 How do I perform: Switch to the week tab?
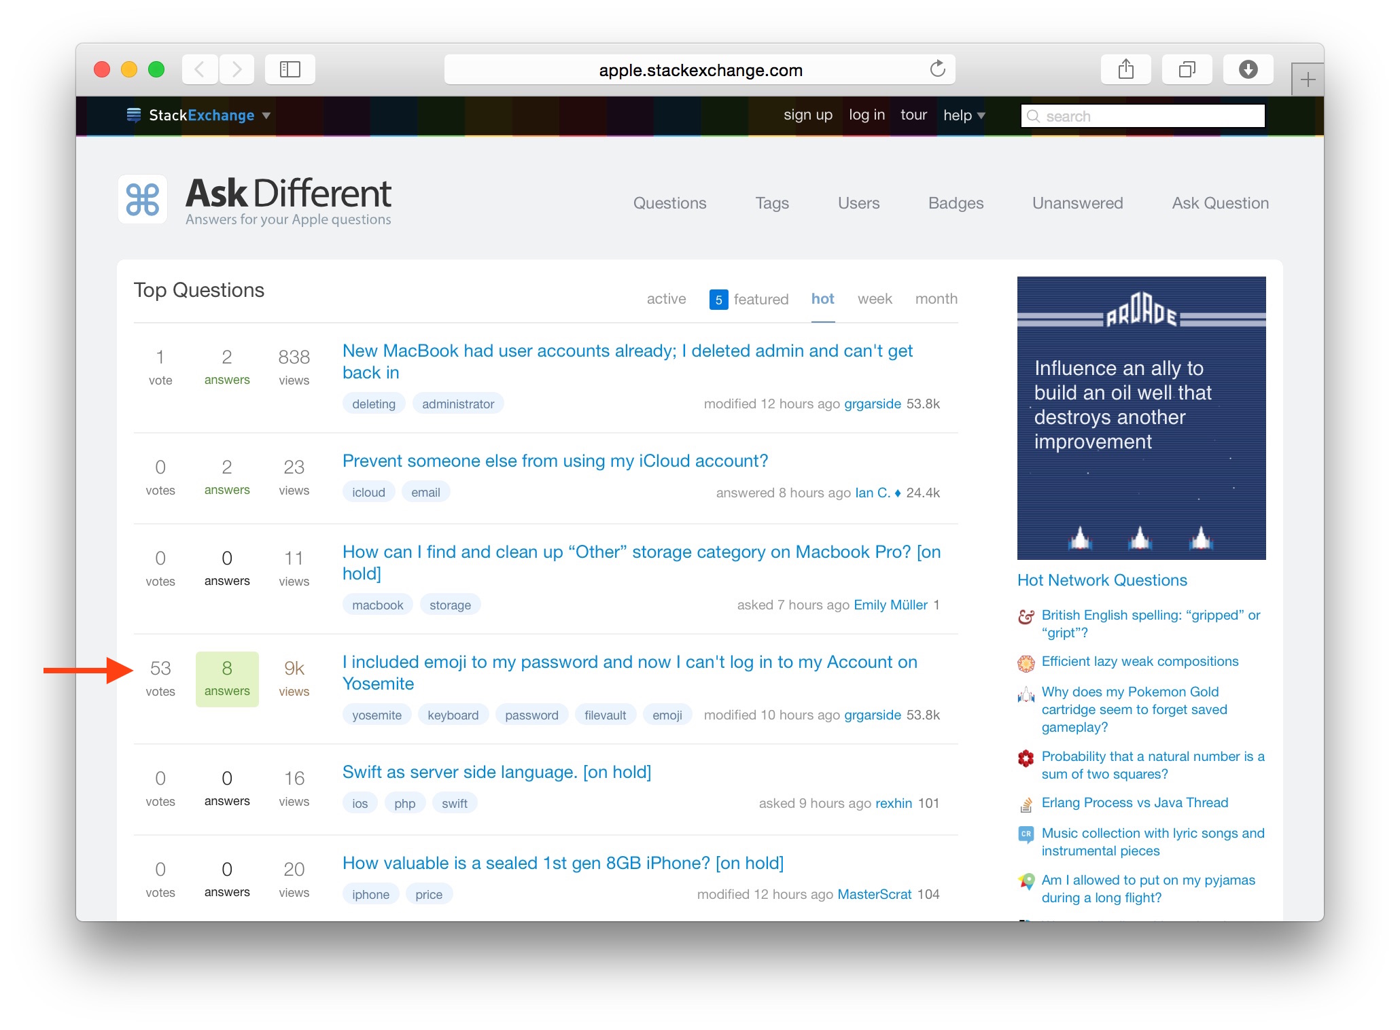pyautogui.click(x=875, y=299)
